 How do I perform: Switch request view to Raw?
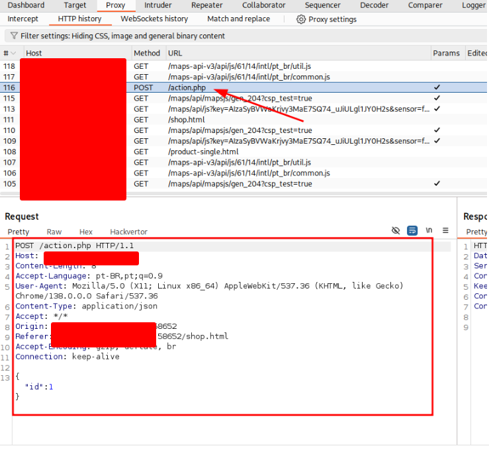coord(54,232)
